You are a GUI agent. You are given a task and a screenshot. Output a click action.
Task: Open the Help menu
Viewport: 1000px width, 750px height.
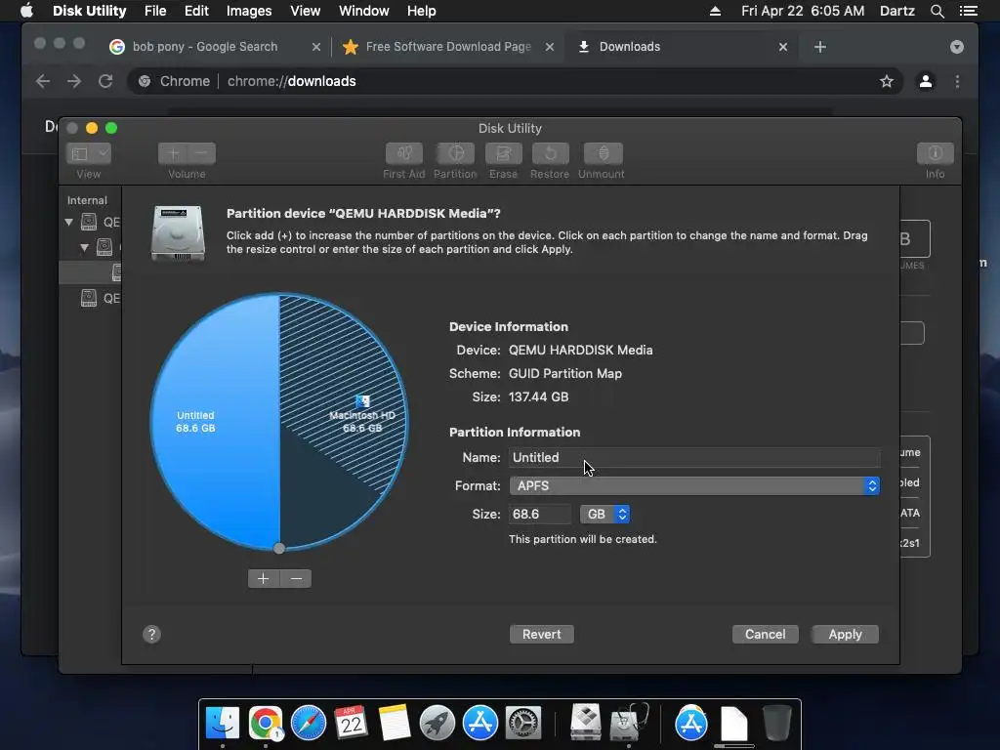point(422,11)
